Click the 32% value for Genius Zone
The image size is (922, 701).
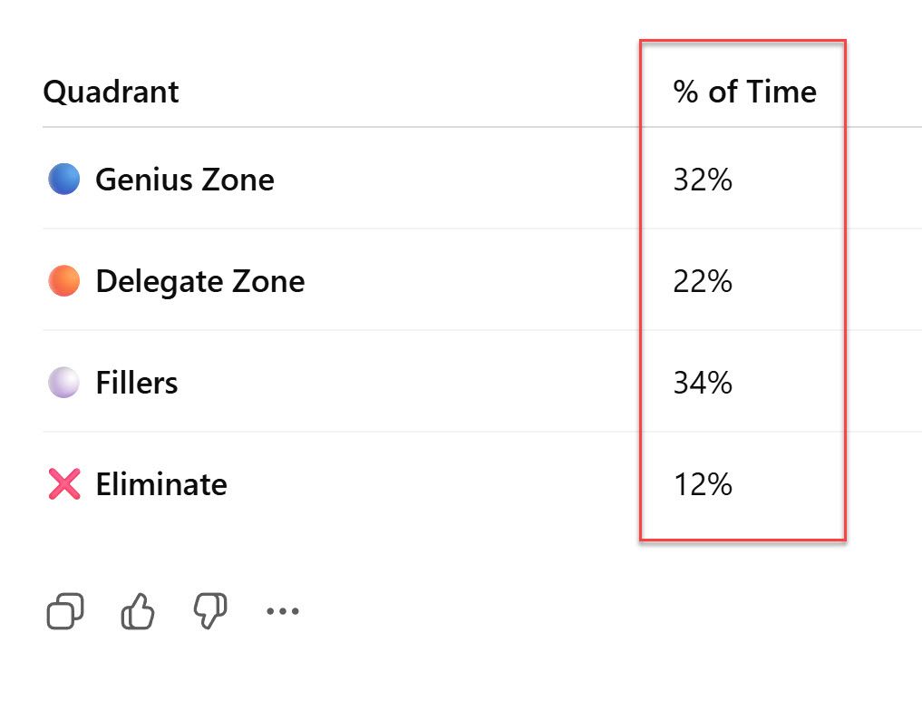703,180
